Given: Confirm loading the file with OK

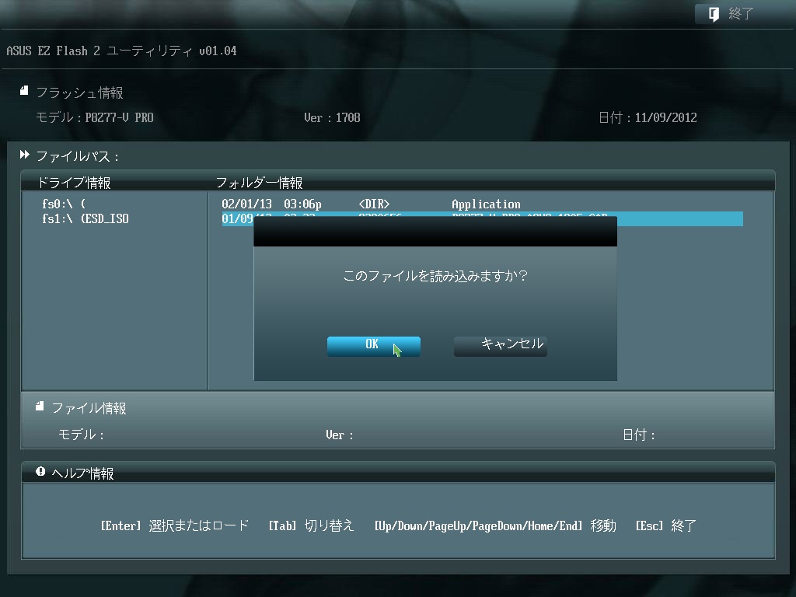Looking at the screenshot, I should point(373,346).
